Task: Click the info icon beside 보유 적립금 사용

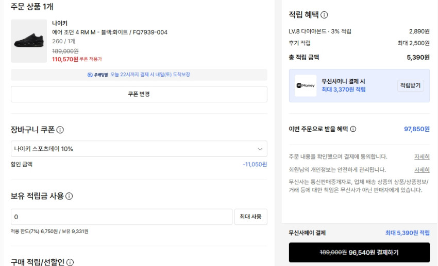Action: [69, 196]
